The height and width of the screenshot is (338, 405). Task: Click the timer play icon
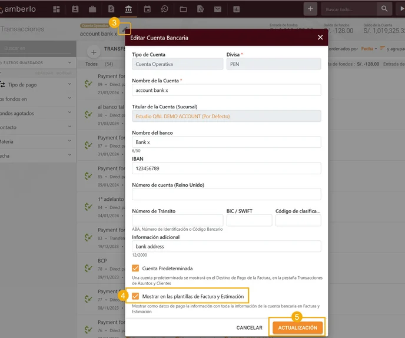pyautogui.click(x=402, y=9)
